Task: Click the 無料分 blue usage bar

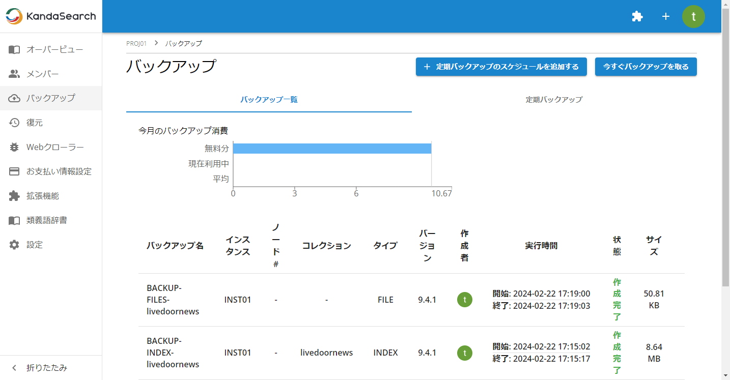Action: pyautogui.click(x=332, y=149)
